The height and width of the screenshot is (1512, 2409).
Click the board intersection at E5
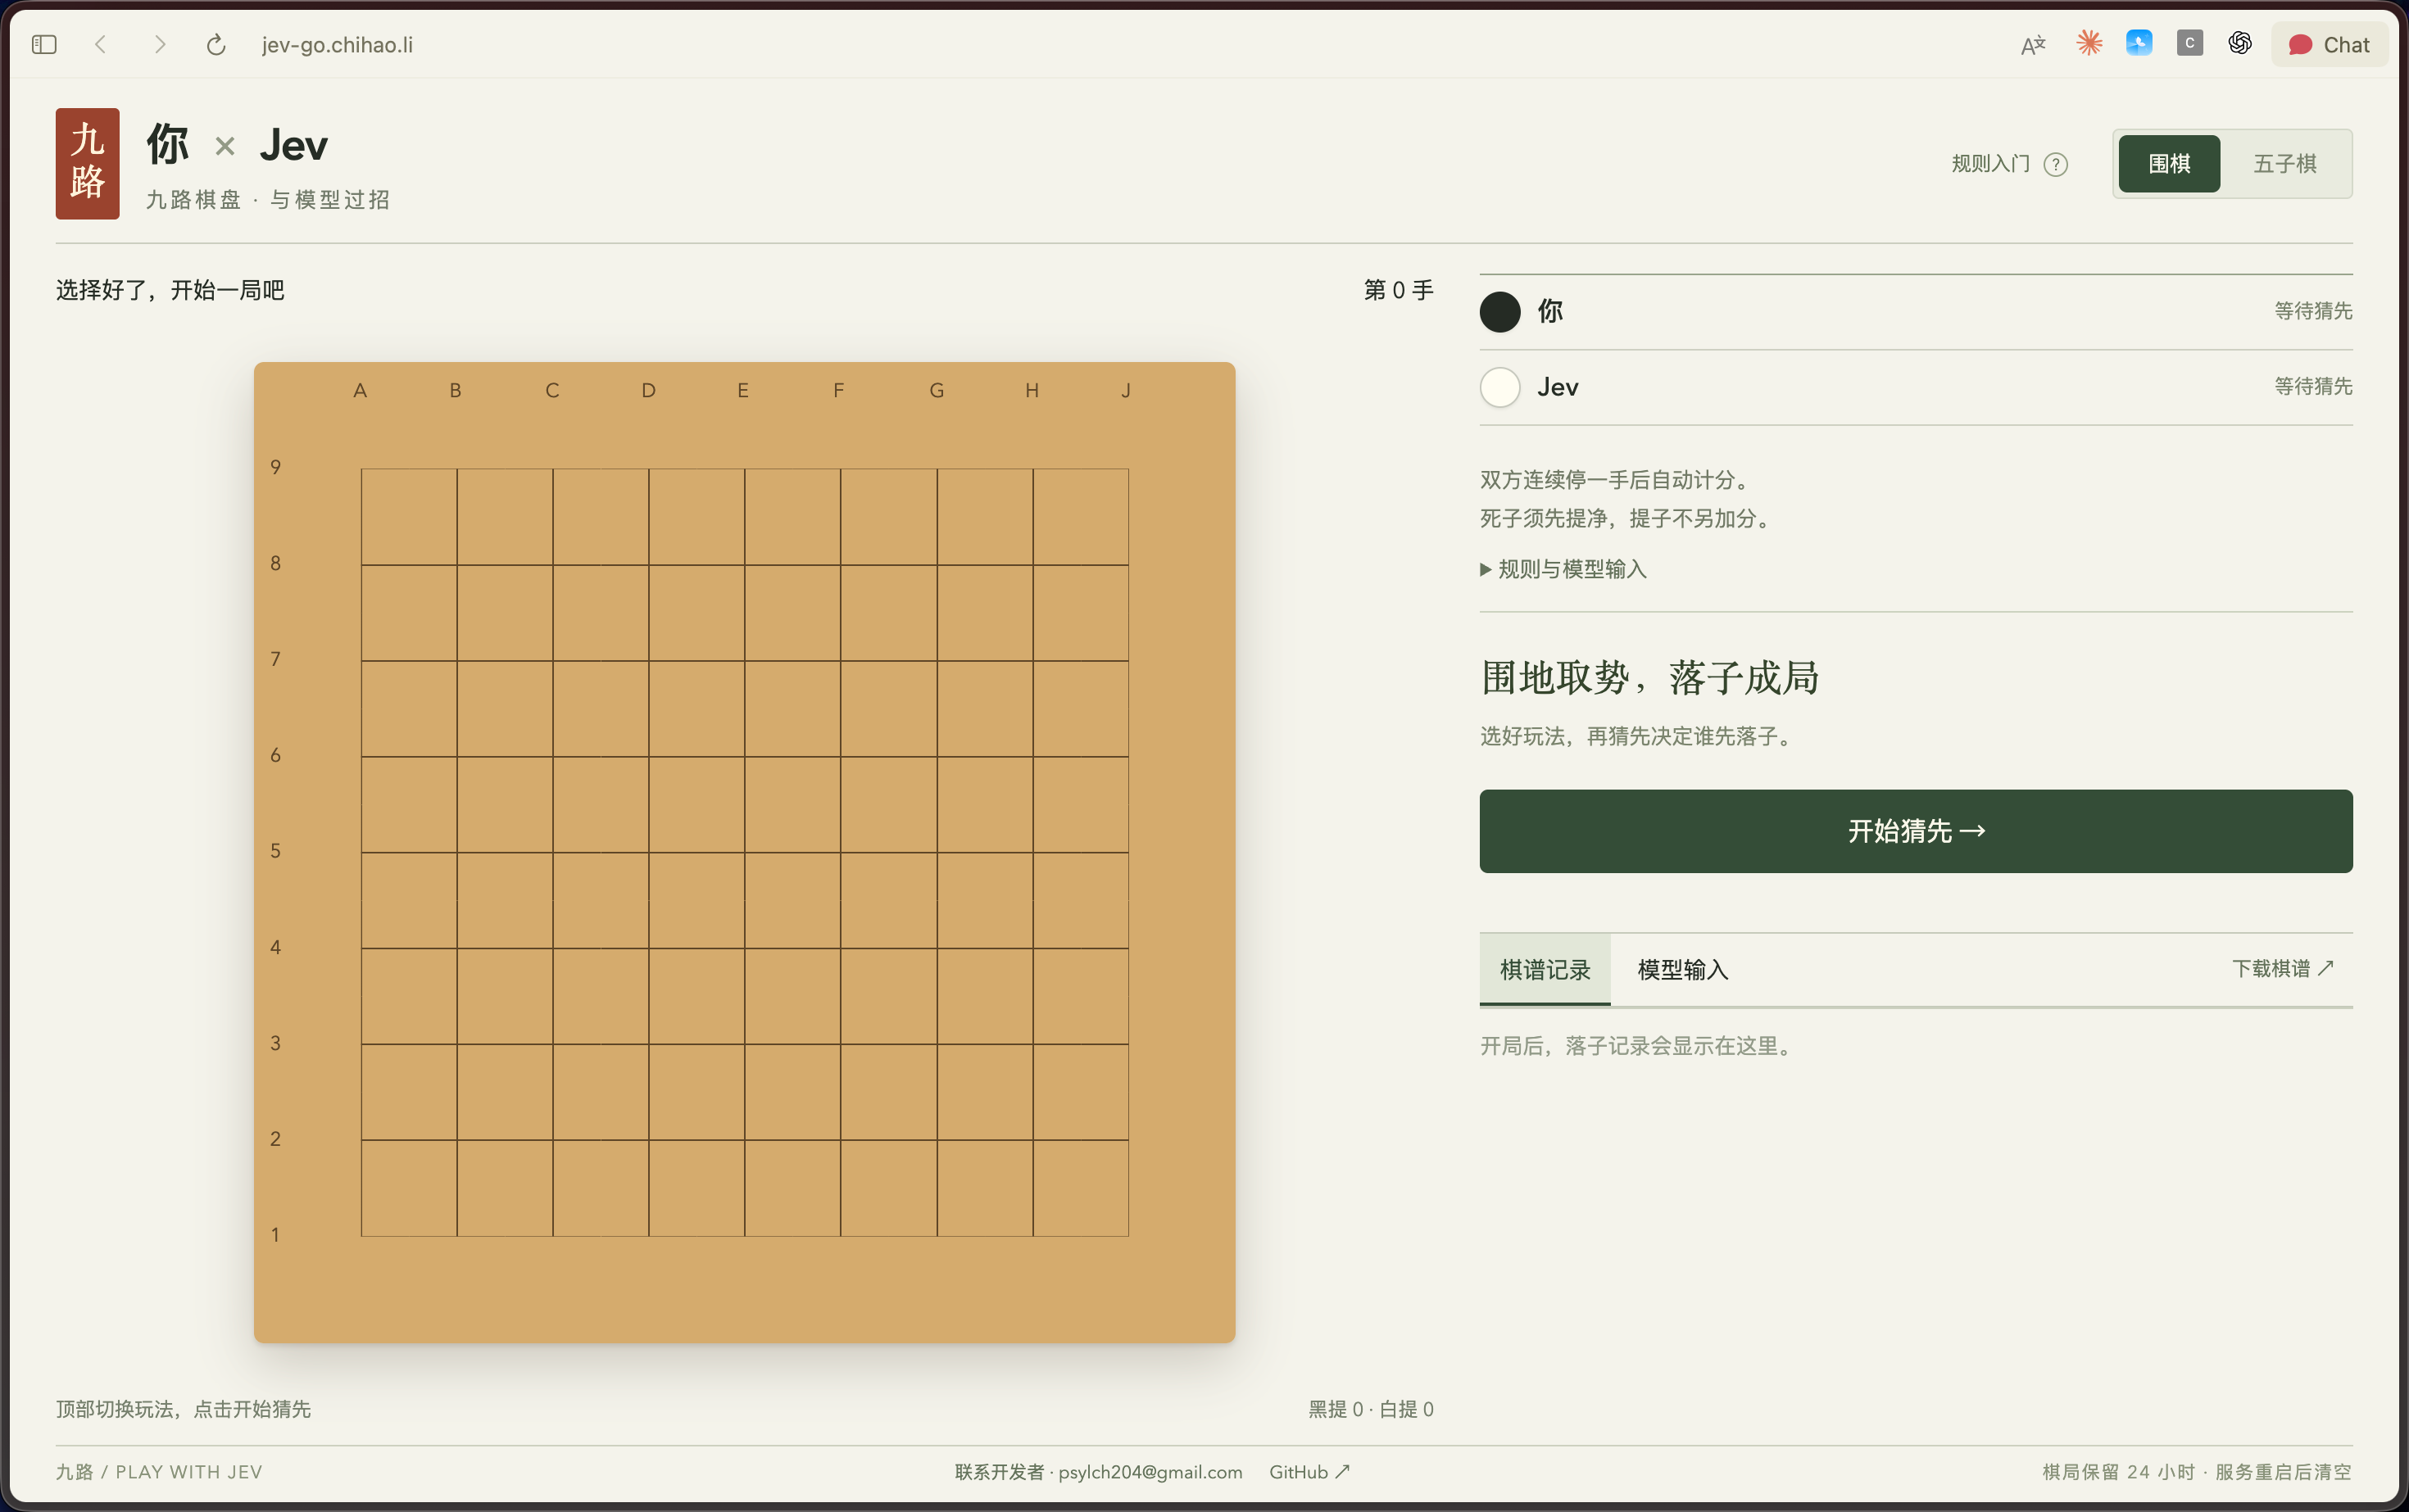coord(744,853)
